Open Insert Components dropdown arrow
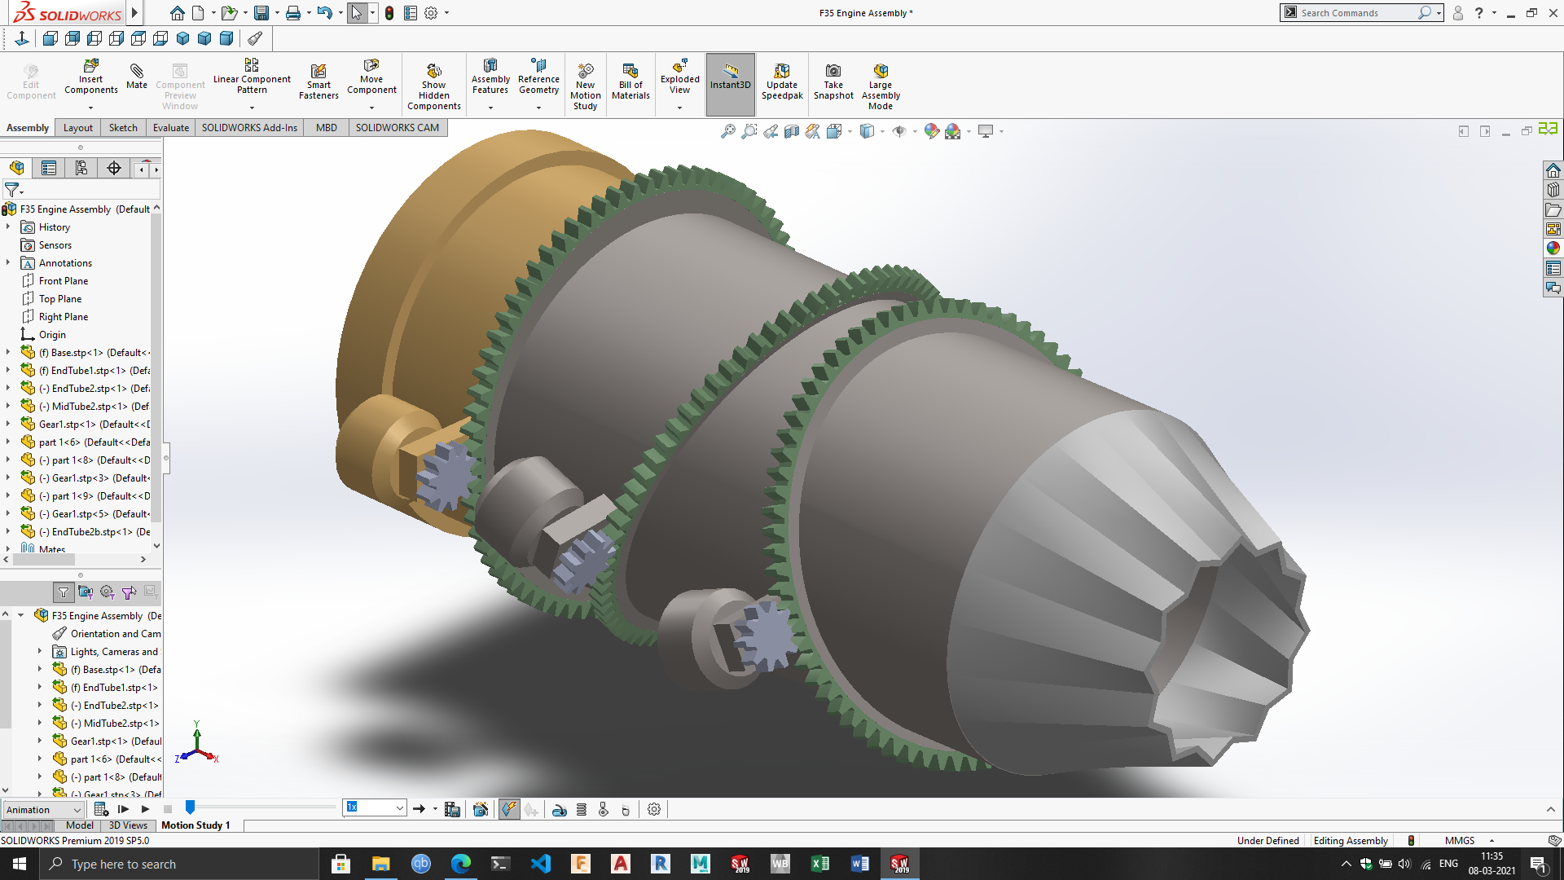 tap(90, 107)
